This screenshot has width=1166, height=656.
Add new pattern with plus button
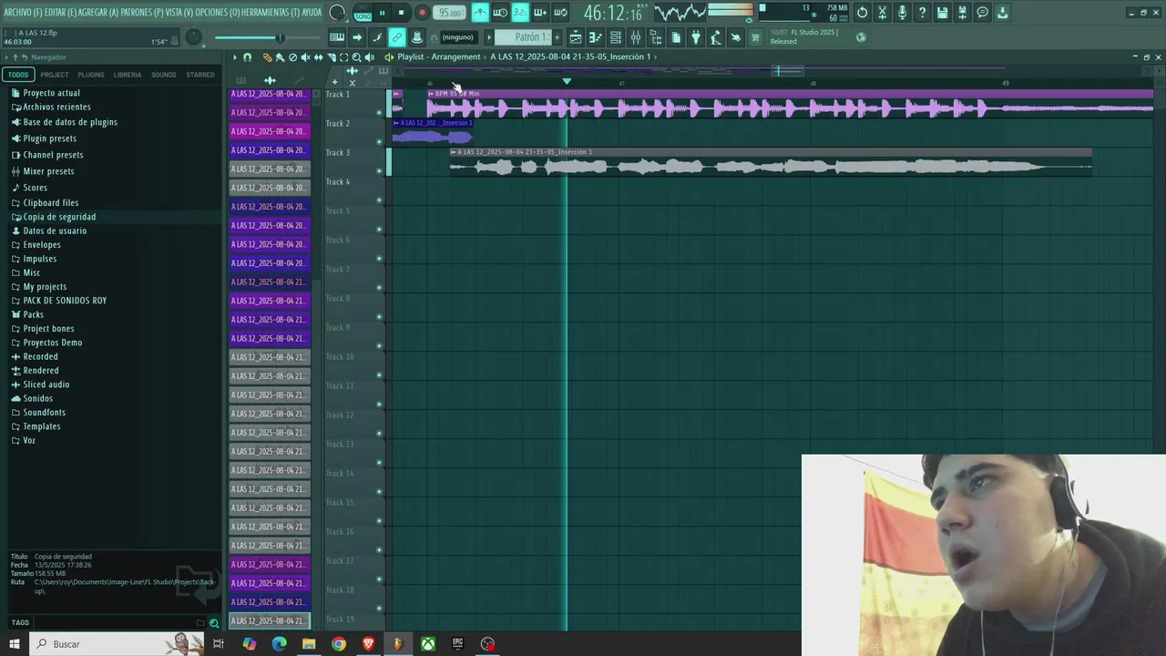pos(557,37)
